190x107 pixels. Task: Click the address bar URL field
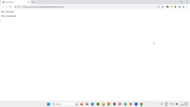[85, 7]
